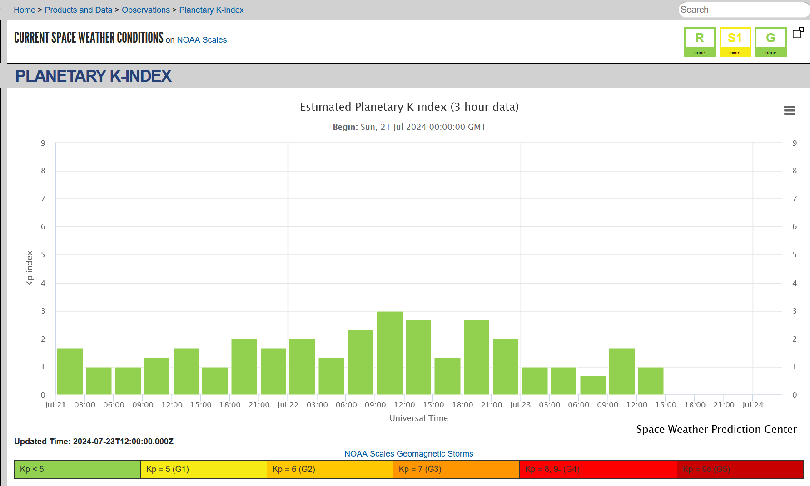Screen dimensions: 810x486
Task: Select the red Kp = 8, 9- (G4) swatch
Action: (x=598, y=469)
